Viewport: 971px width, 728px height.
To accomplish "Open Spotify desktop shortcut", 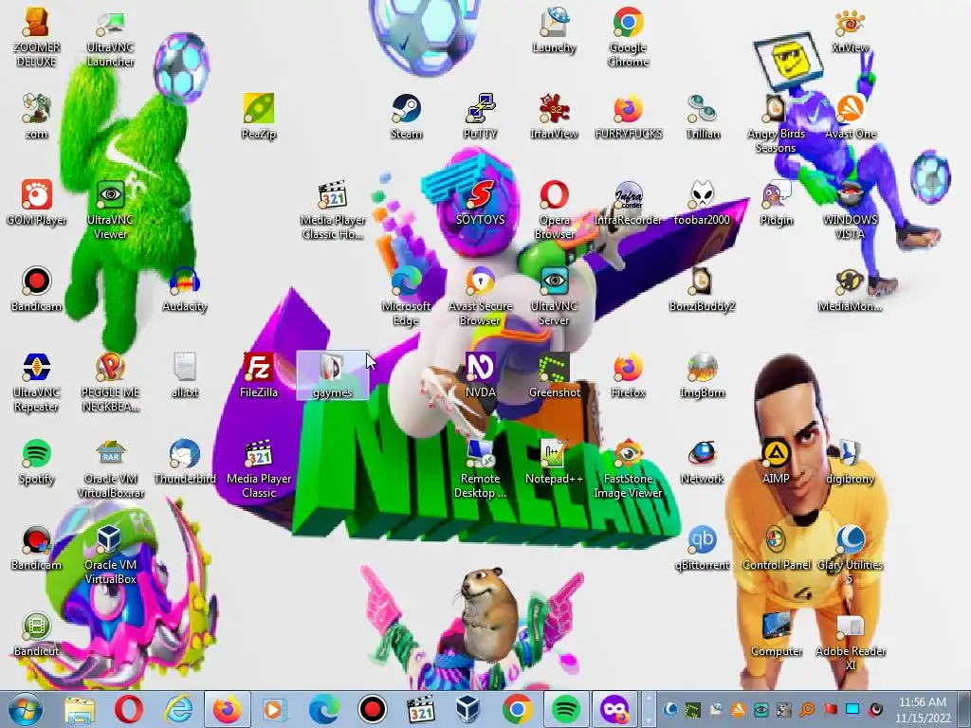I will tap(36, 462).
